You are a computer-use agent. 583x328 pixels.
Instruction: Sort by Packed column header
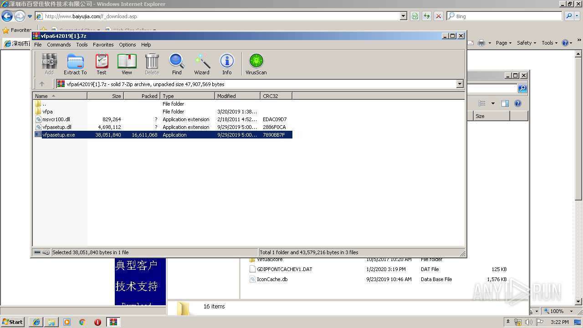coord(142,96)
